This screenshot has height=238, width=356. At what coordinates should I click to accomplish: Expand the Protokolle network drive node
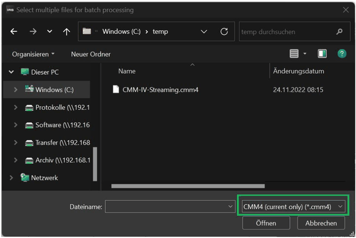click(15, 107)
